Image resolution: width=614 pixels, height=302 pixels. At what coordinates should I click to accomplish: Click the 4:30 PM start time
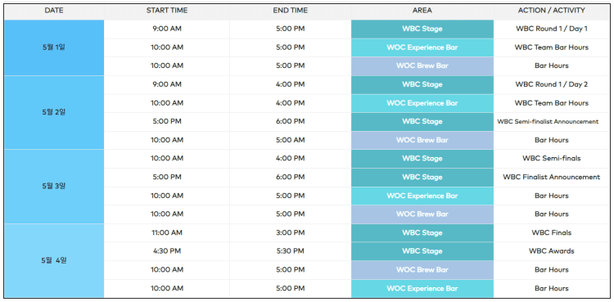click(167, 251)
